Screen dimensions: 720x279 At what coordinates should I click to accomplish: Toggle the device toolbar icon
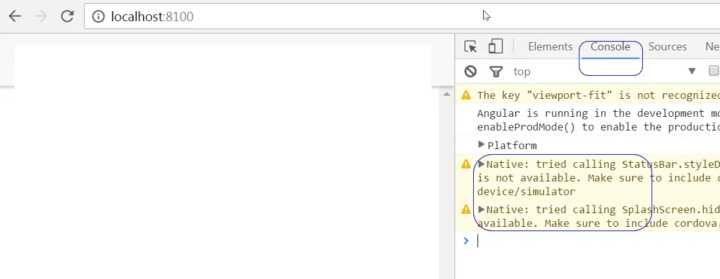496,47
